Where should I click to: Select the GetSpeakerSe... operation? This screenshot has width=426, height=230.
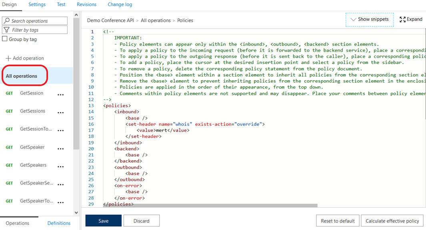pos(36,183)
